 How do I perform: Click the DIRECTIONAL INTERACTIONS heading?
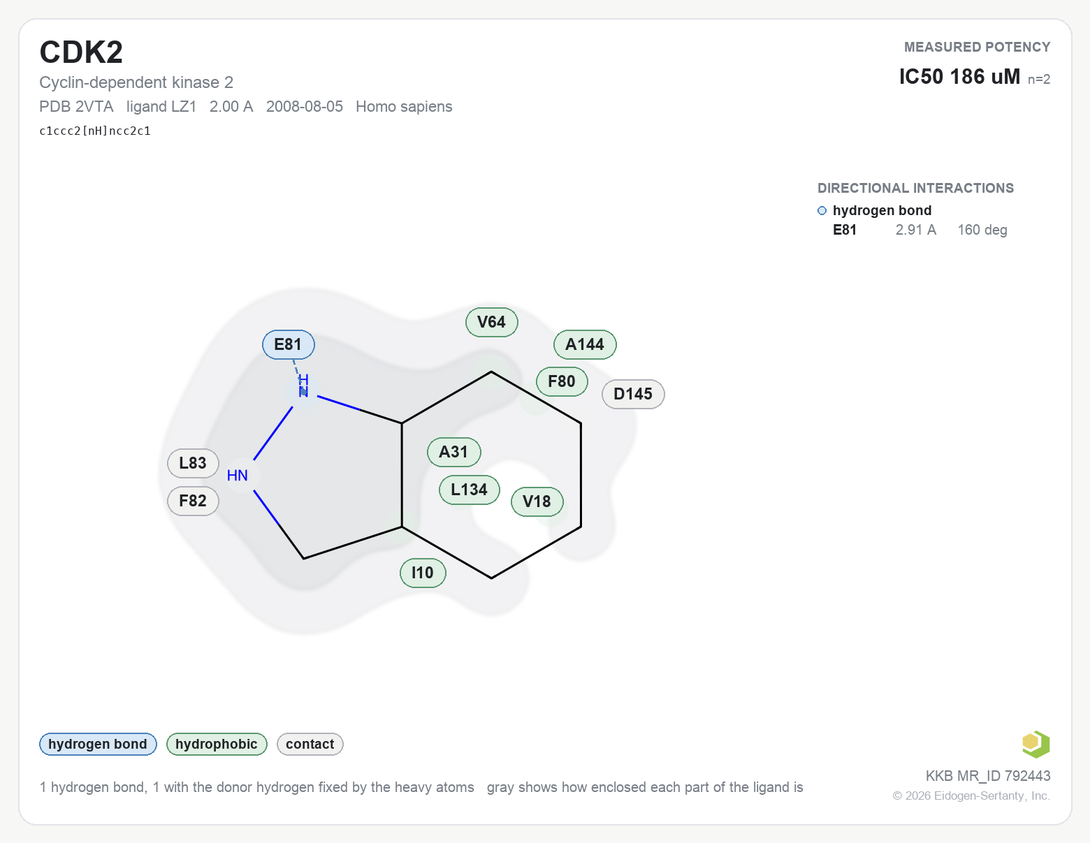click(915, 188)
